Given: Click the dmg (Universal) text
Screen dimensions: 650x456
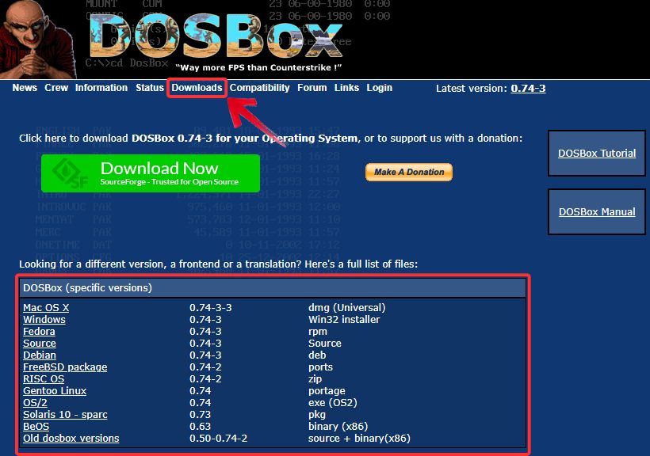Looking at the screenshot, I should click(x=347, y=308).
